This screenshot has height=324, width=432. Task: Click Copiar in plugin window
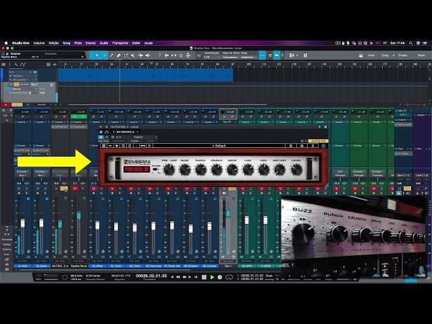point(134,141)
